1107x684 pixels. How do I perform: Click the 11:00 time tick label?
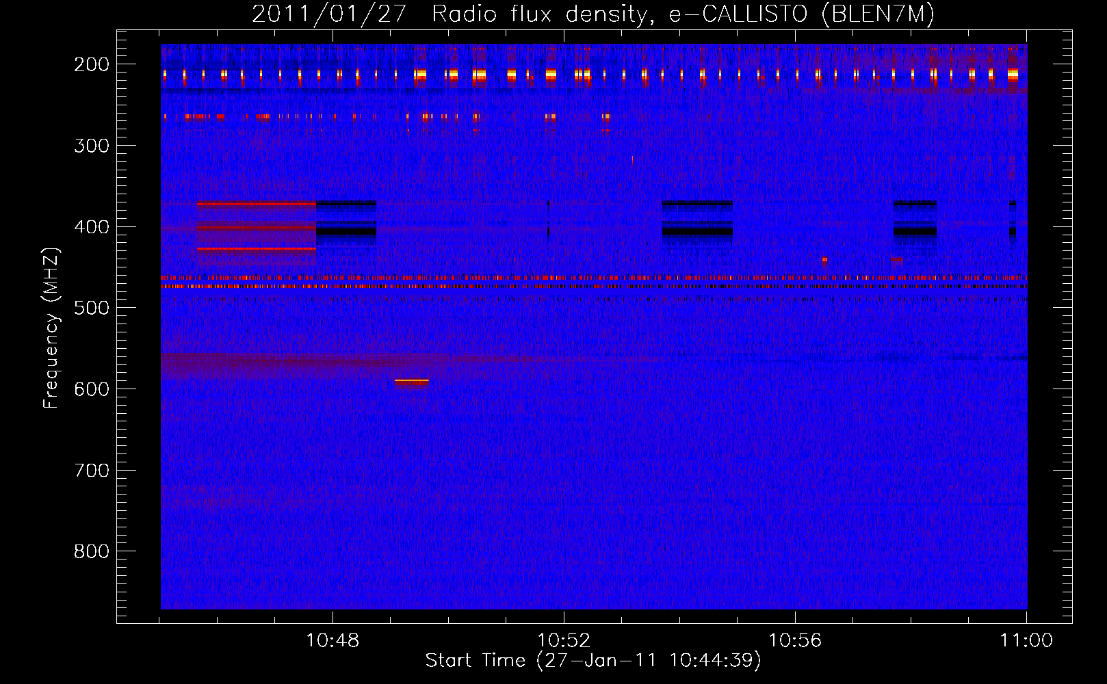[x=1026, y=641]
